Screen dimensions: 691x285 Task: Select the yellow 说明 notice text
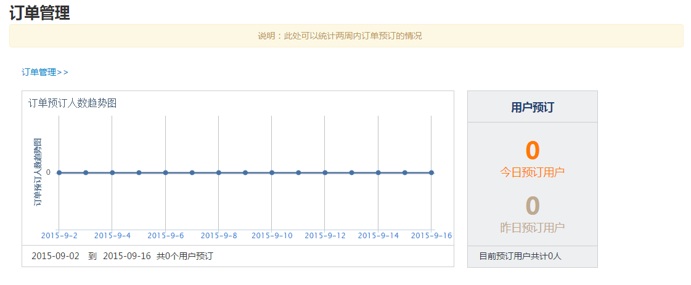point(339,36)
